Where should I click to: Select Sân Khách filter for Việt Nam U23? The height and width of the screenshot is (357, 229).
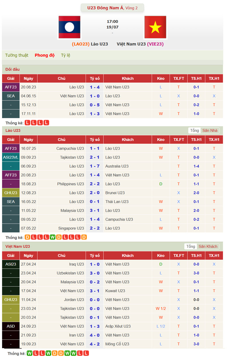tap(208, 247)
